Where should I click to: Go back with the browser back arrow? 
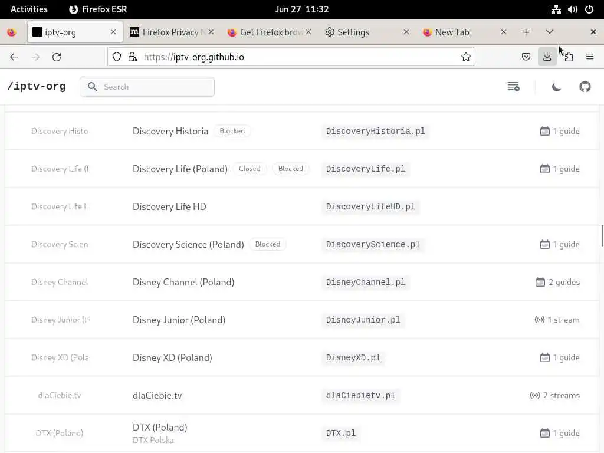14,57
